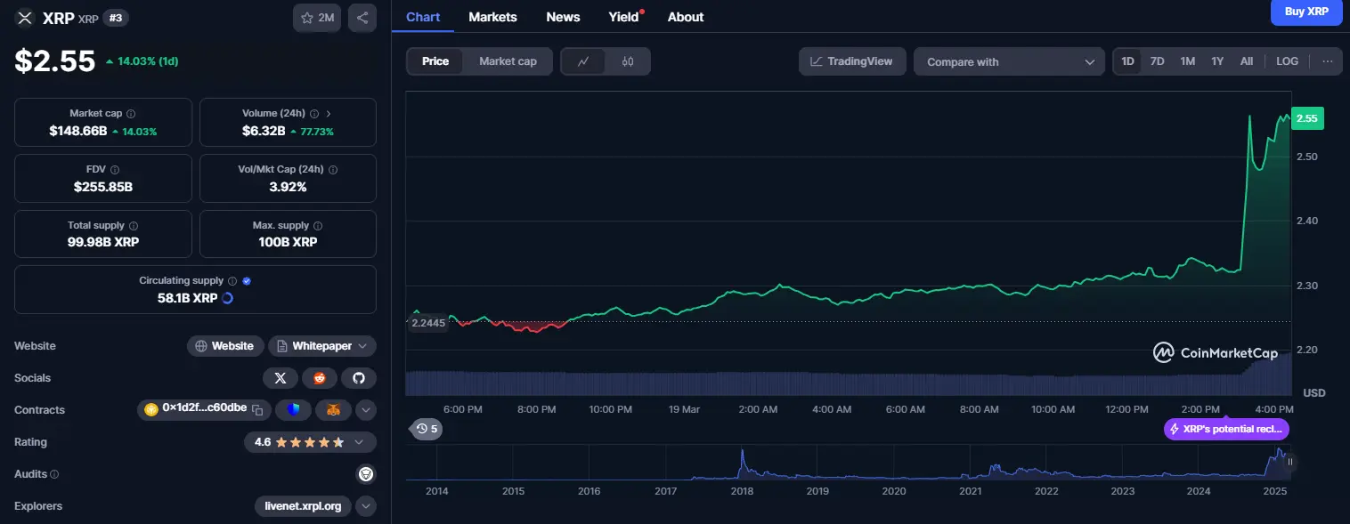This screenshot has height=524, width=1350.
Task: Click the 2.55 current price label
Action: pos(1307,118)
